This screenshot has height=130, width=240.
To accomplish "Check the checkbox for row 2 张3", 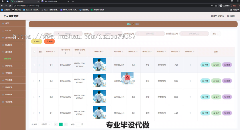I will coord(34,81).
